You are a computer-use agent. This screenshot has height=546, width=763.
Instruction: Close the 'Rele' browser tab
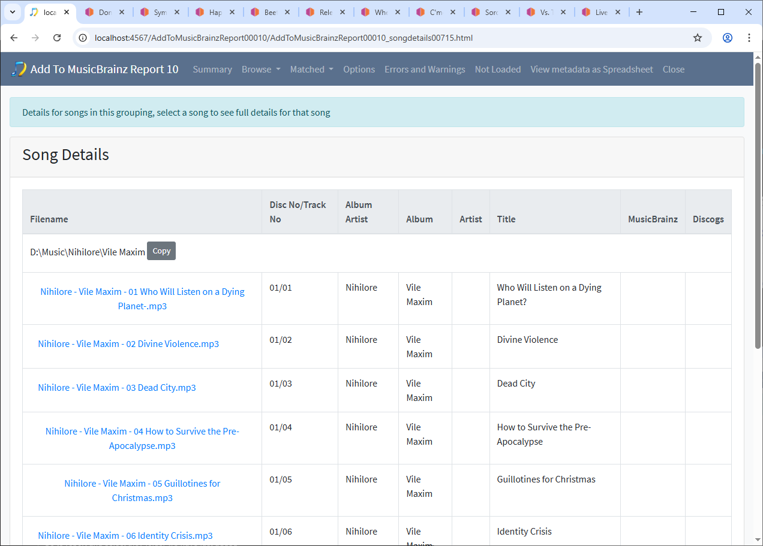(x=343, y=12)
